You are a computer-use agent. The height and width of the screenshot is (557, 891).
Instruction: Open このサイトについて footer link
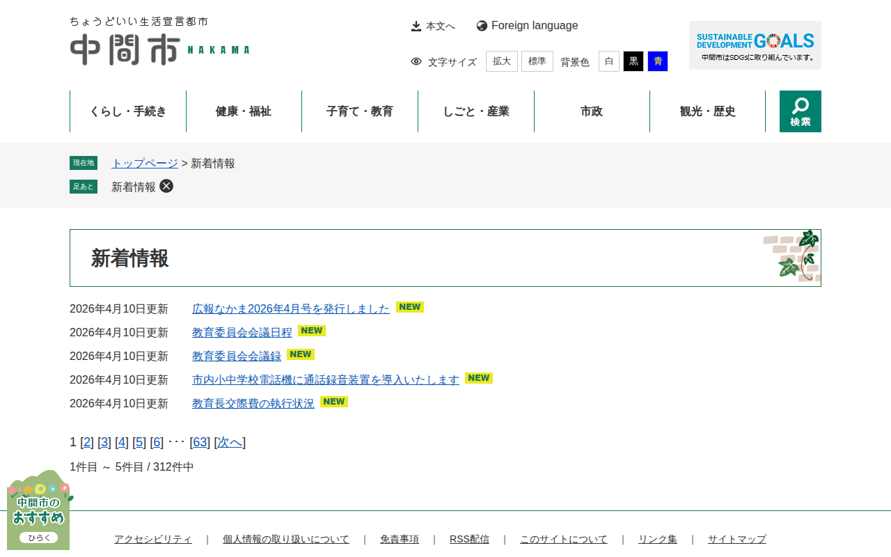pos(564,539)
